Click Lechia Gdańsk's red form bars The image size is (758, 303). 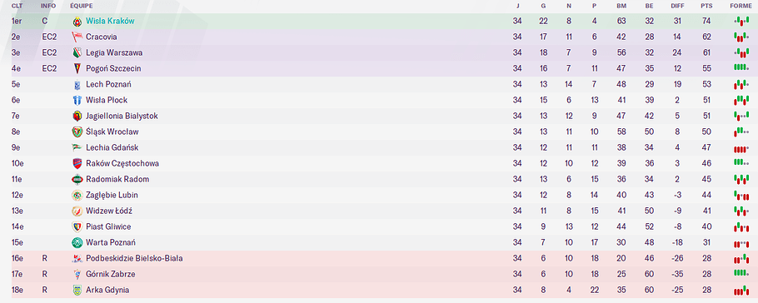click(741, 148)
